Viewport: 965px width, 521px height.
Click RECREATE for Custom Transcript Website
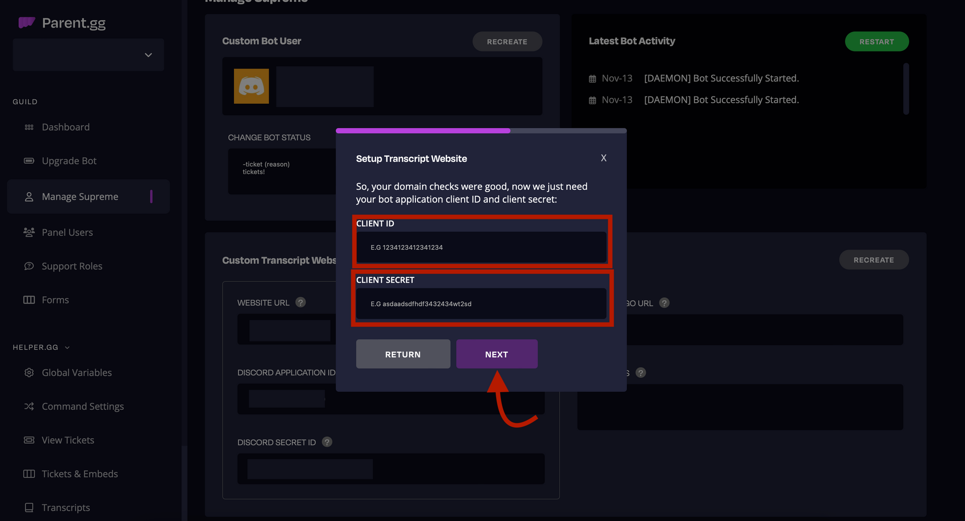(874, 260)
